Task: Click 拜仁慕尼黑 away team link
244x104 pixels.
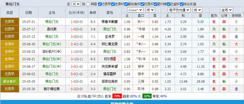Action: click(110, 44)
